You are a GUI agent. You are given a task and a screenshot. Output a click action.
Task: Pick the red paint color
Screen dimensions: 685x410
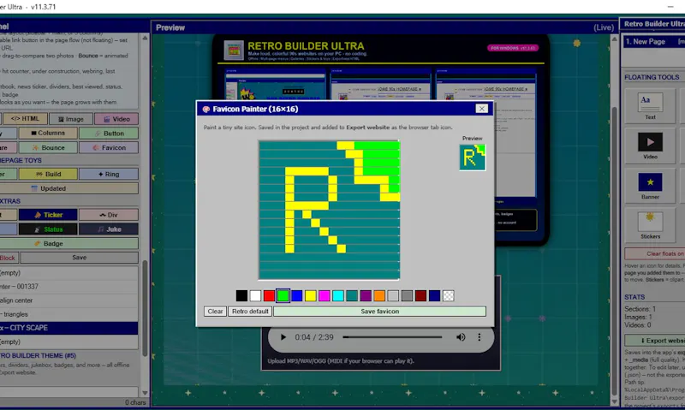(269, 295)
